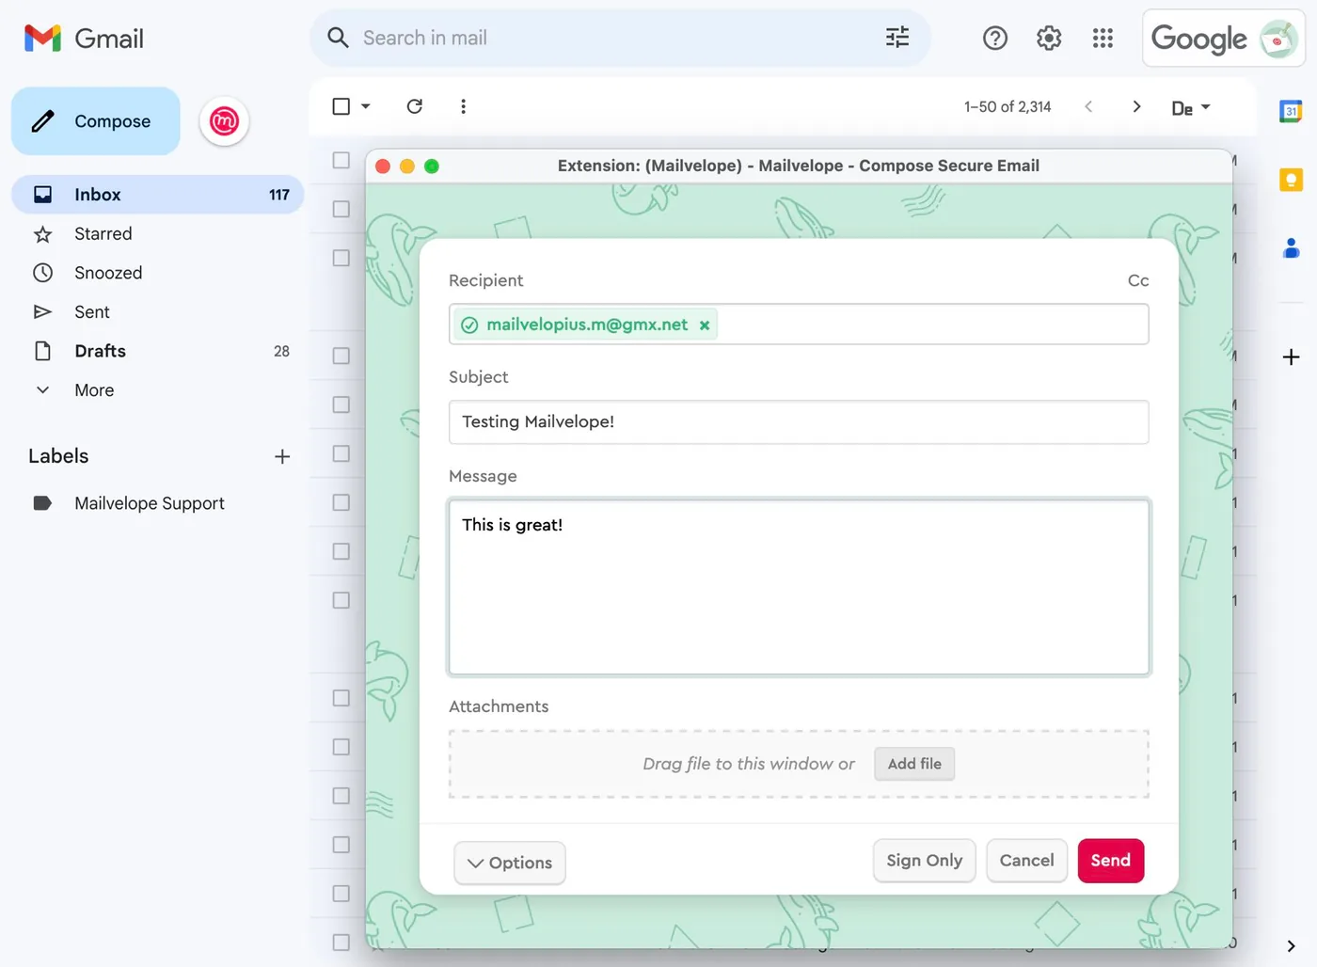Send the encrypted email

click(1111, 861)
